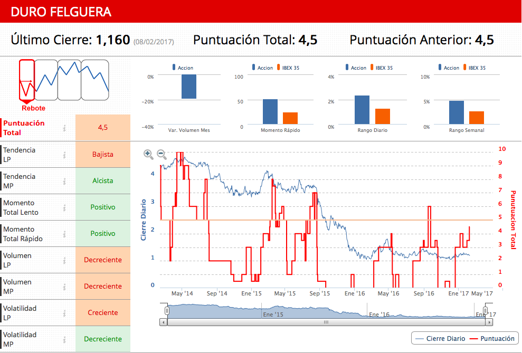Click the date (08/02/2017) text
Image resolution: width=522 pixels, height=353 pixels.
(x=154, y=42)
